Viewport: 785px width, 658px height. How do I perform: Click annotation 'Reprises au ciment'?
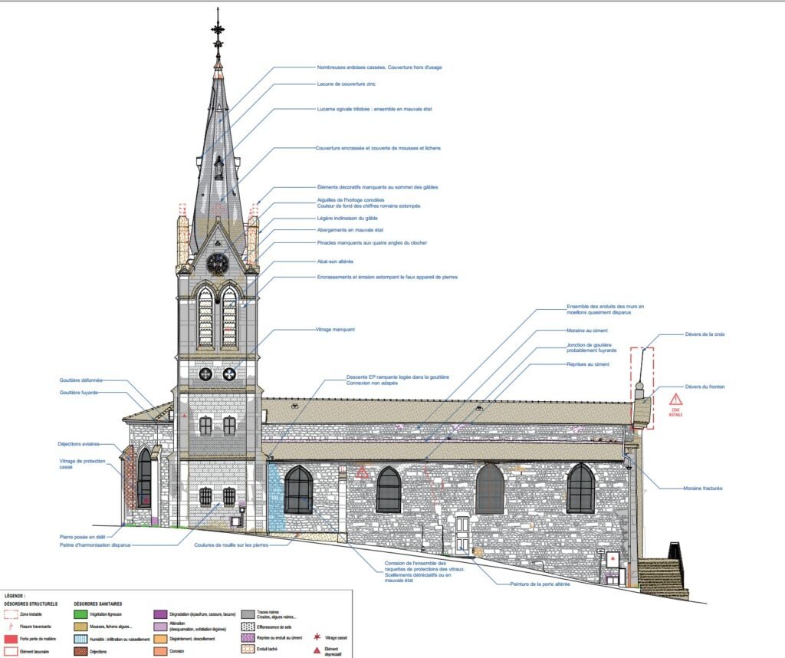[588, 364]
